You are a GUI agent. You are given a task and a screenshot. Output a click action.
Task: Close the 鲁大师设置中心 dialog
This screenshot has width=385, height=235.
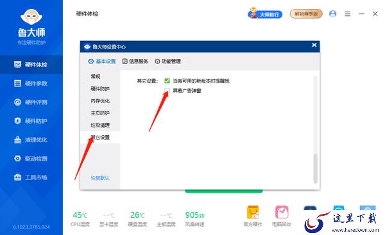(x=314, y=45)
